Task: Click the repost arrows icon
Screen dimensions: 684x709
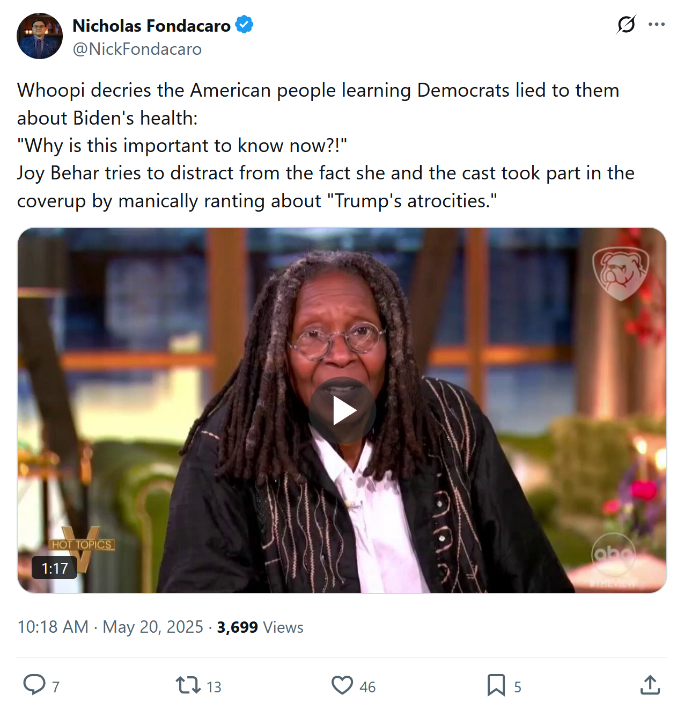Action: point(188,685)
